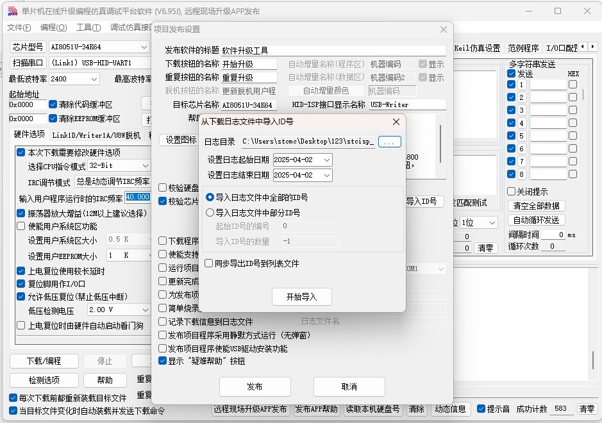Toggle 显示"疑难帮助"按钮 checkbox
The height and width of the screenshot is (423, 602).
pyautogui.click(x=202, y=361)
